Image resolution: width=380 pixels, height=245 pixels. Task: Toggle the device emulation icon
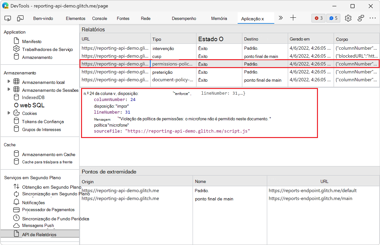20,18
